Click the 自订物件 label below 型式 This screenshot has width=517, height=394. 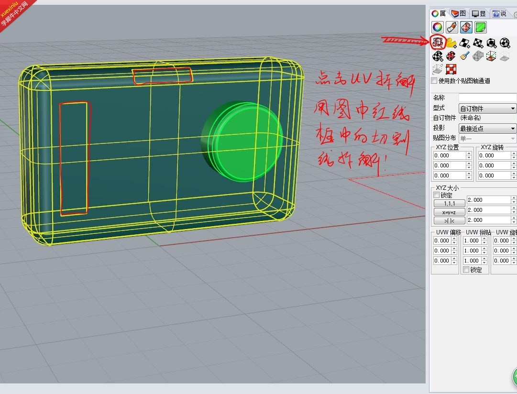[x=444, y=118]
